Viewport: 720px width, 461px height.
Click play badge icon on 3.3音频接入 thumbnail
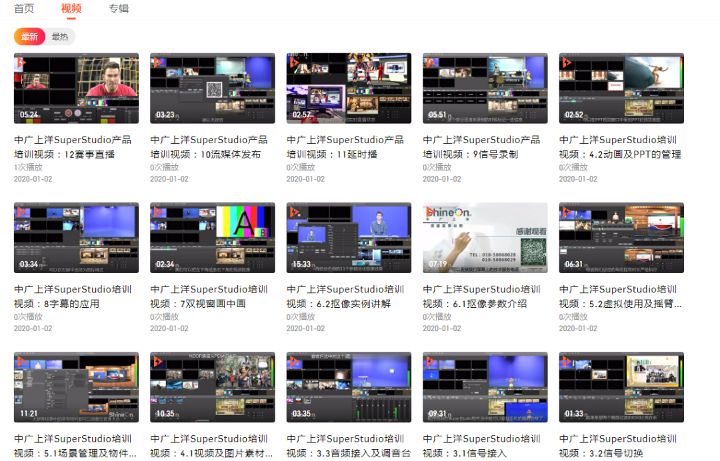(x=294, y=361)
